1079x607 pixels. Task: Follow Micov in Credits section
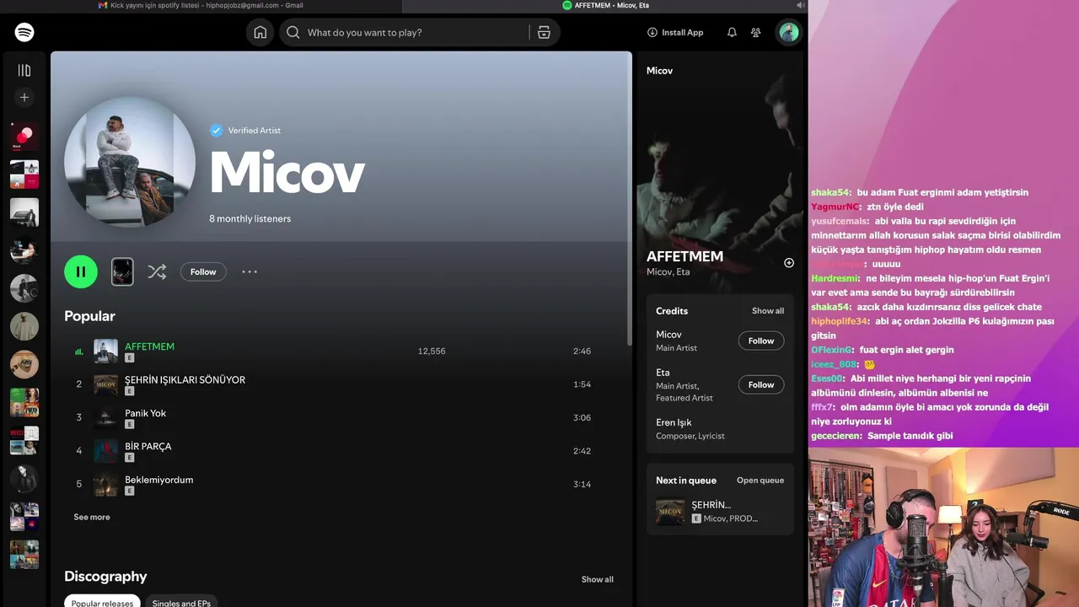click(x=760, y=341)
